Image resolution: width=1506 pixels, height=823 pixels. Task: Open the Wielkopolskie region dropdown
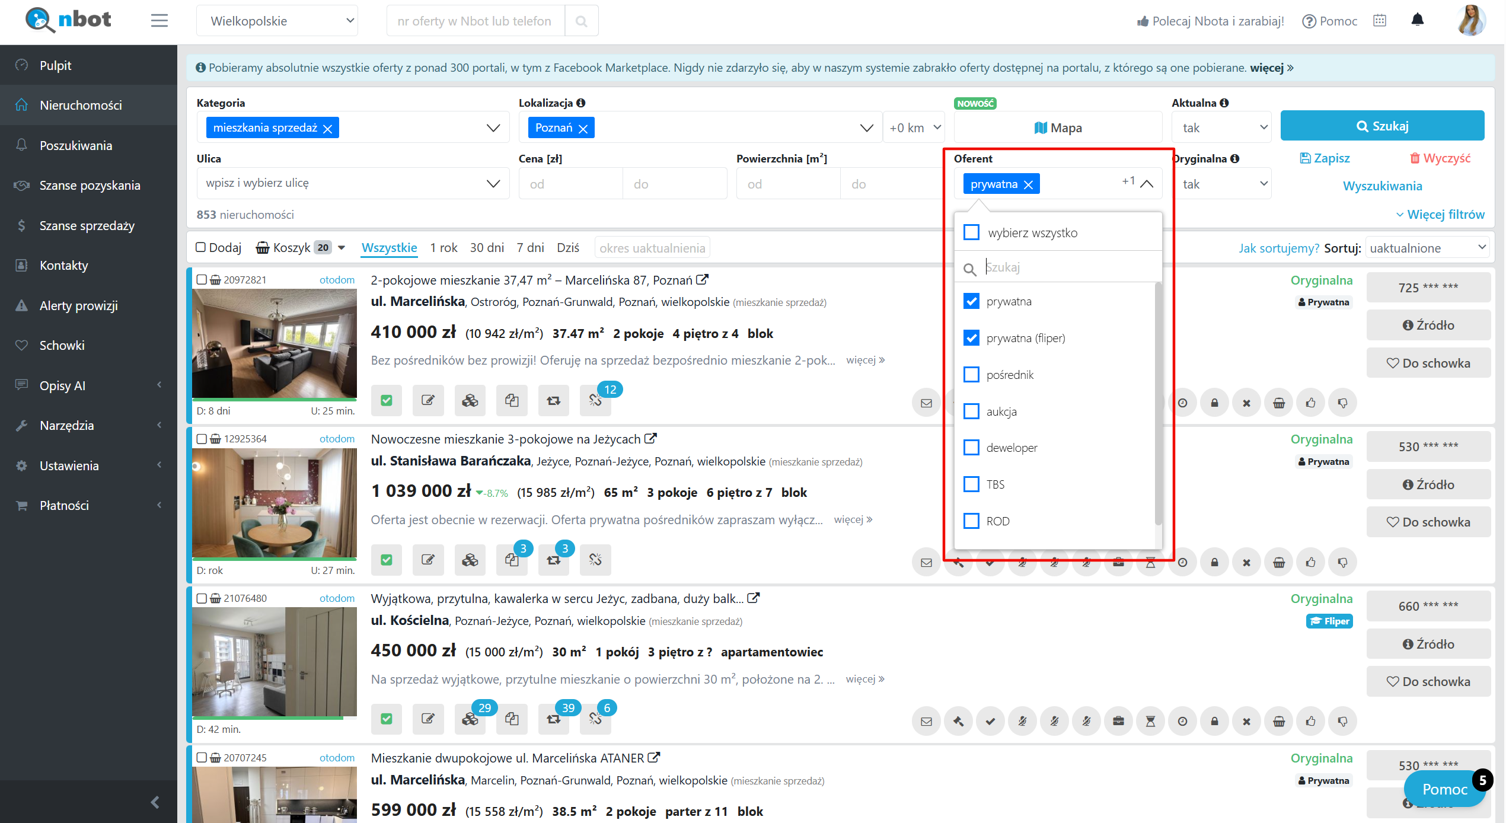pyautogui.click(x=277, y=21)
